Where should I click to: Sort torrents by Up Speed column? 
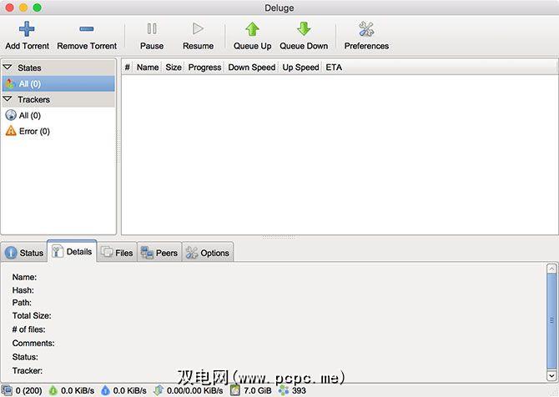point(300,67)
